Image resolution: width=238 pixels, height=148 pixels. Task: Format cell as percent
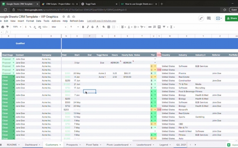click(30, 27)
